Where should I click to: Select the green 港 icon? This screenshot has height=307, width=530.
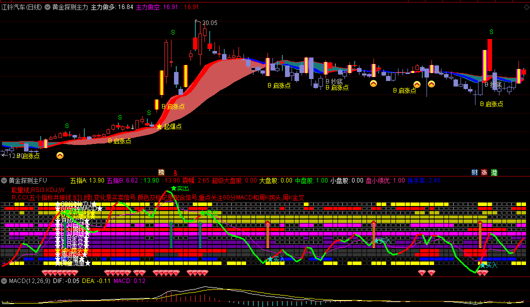[x=494, y=172]
